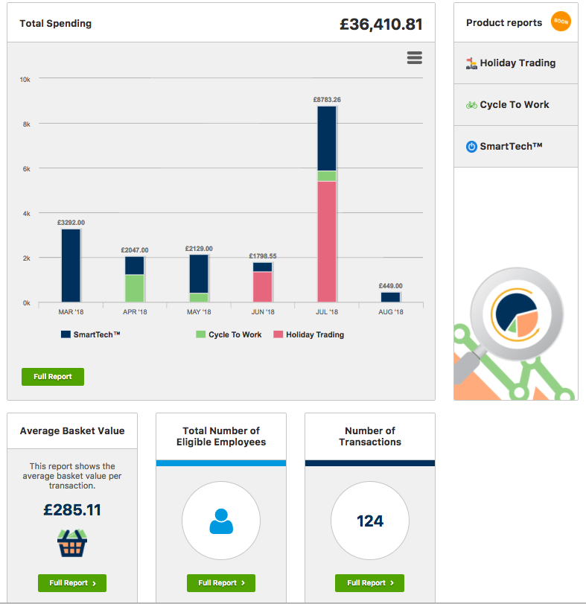Click the £8783.26 bar total label
The width and height of the screenshot is (586, 604).
(x=327, y=100)
